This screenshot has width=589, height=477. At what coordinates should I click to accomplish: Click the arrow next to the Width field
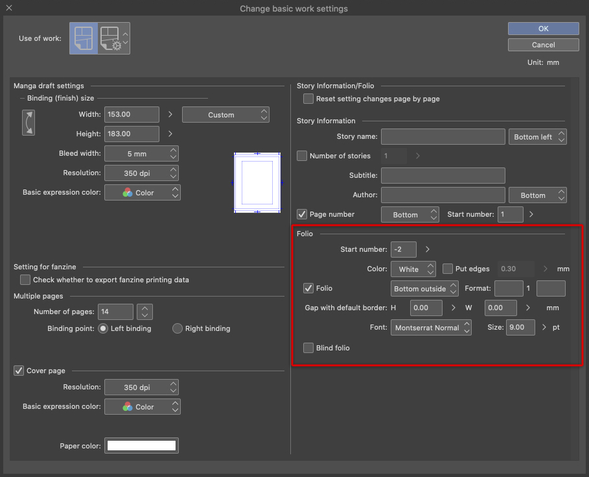170,114
